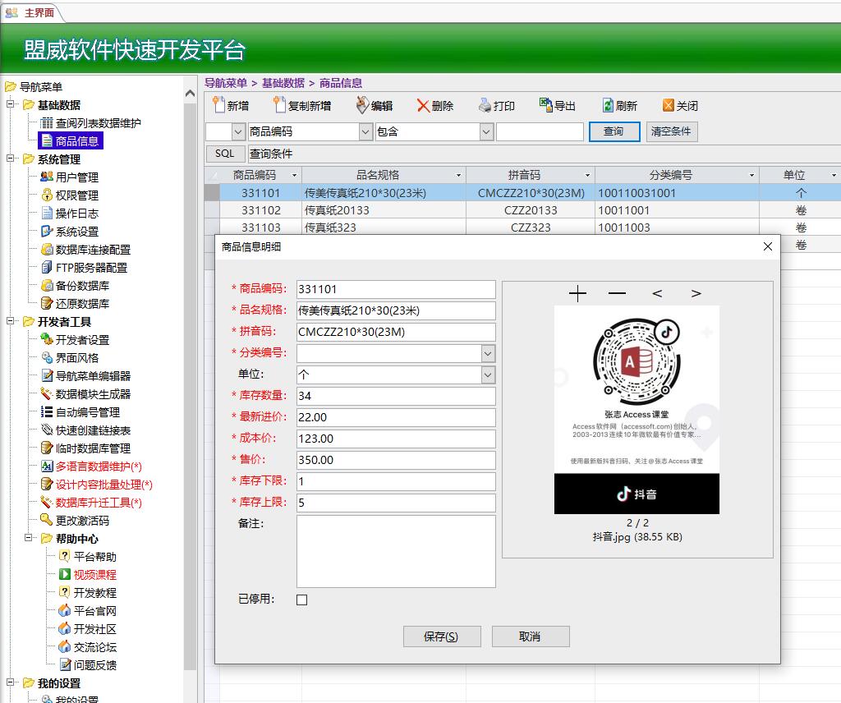This screenshot has width=841, height=703.
Task: Click 基础数据 breadcrumb link
Action: pyautogui.click(x=283, y=83)
